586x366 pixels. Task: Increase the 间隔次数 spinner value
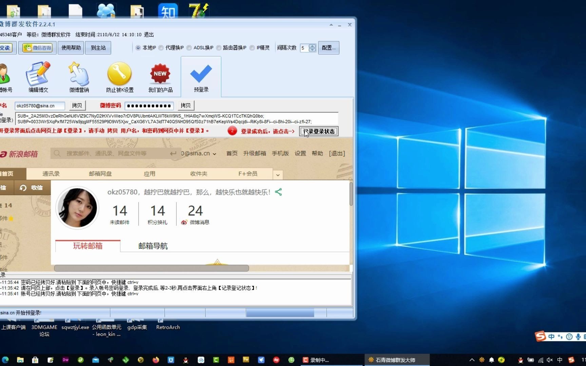tap(312, 46)
